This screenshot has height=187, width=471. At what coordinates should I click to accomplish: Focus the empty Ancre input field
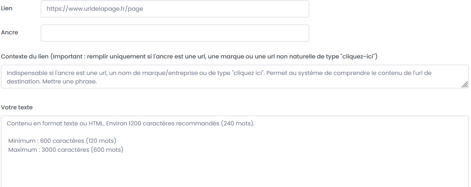175,33
